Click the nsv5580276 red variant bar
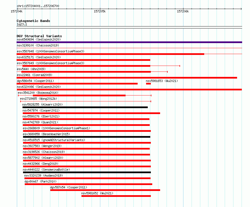The width and height of the screenshot is (250, 207). coord(86,119)
